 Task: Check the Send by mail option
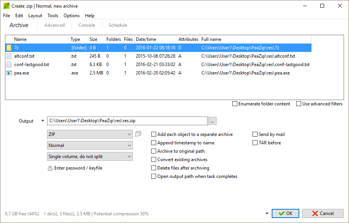tap(255, 134)
